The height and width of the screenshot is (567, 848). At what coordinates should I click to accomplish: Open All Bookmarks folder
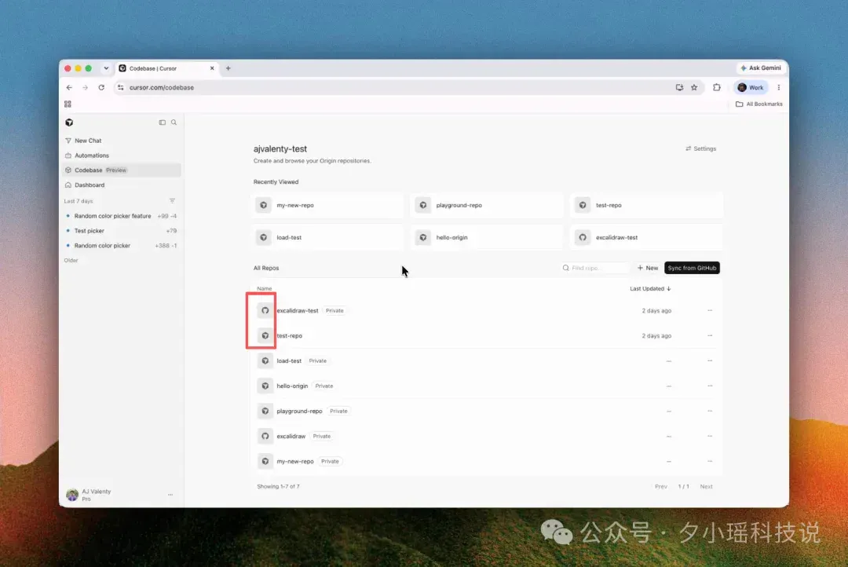758,104
